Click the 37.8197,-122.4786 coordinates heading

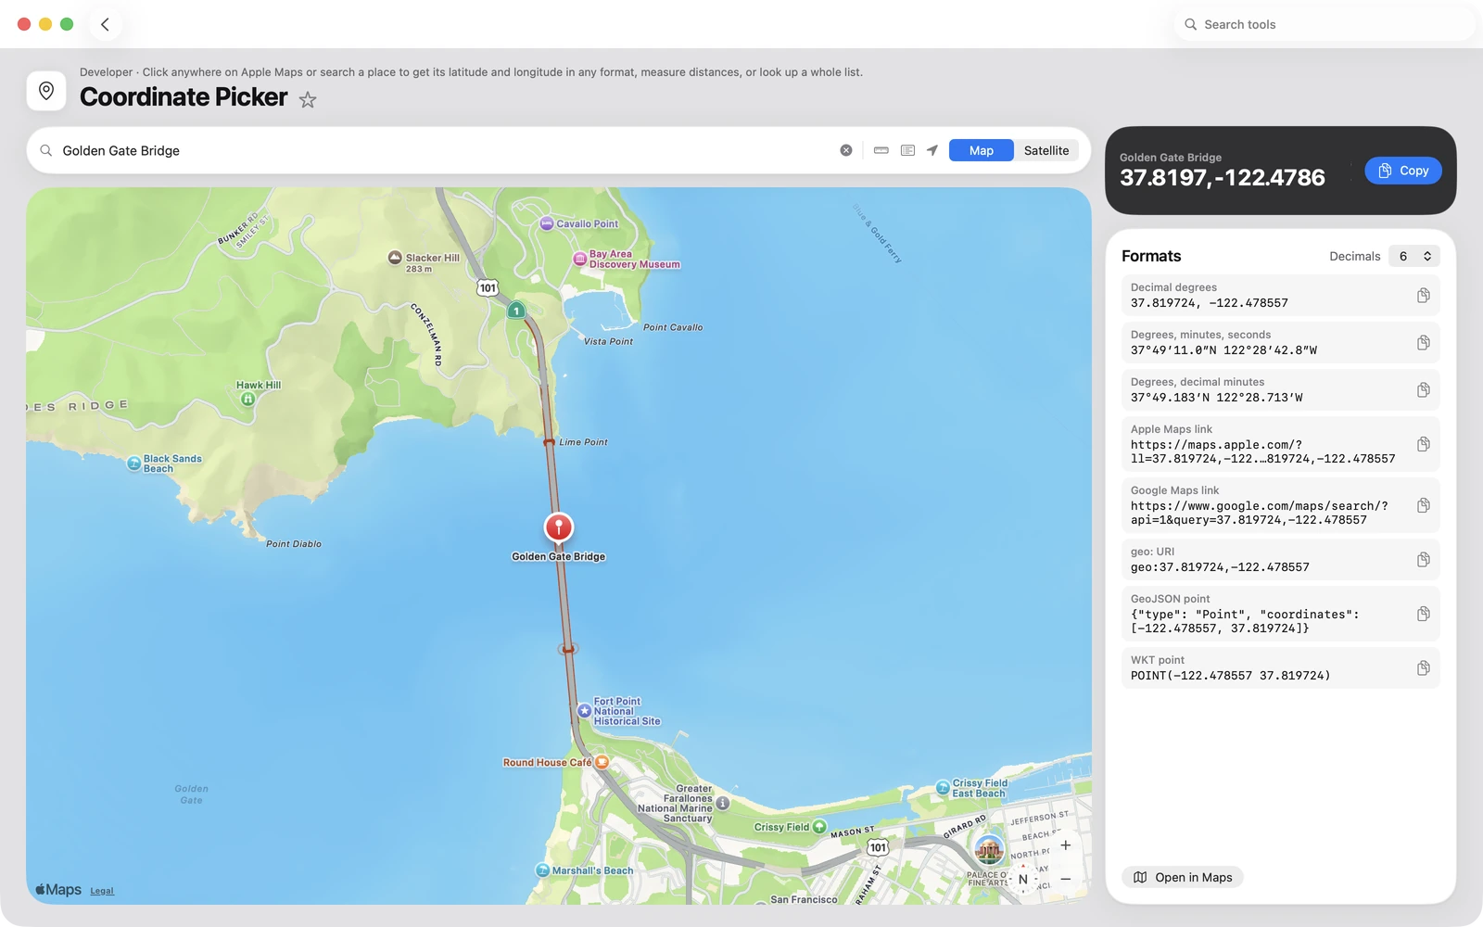(x=1223, y=177)
